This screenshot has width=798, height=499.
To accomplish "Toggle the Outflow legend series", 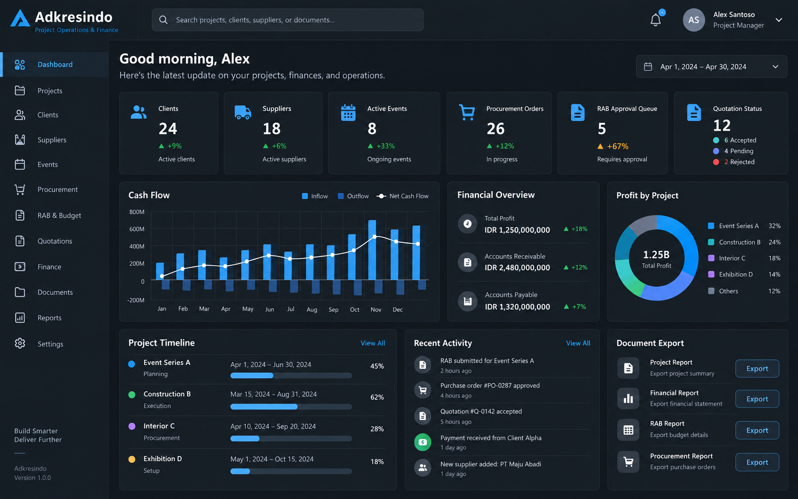I will [353, 196].
